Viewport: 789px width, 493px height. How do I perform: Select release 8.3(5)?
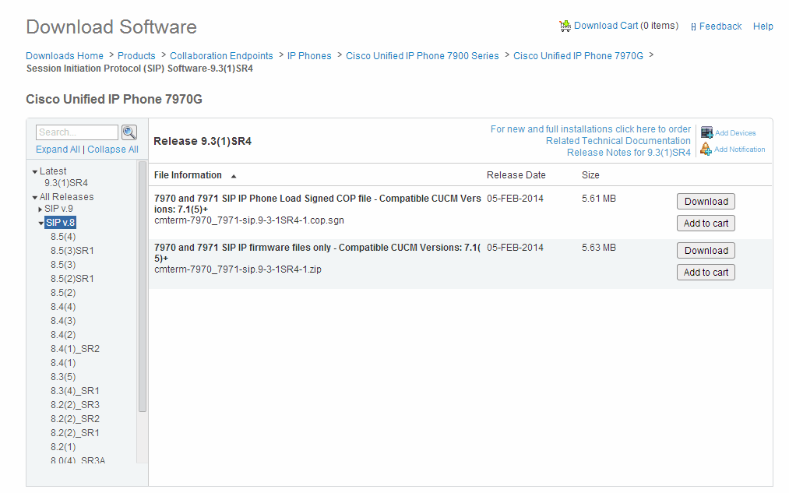pos(63,377)
